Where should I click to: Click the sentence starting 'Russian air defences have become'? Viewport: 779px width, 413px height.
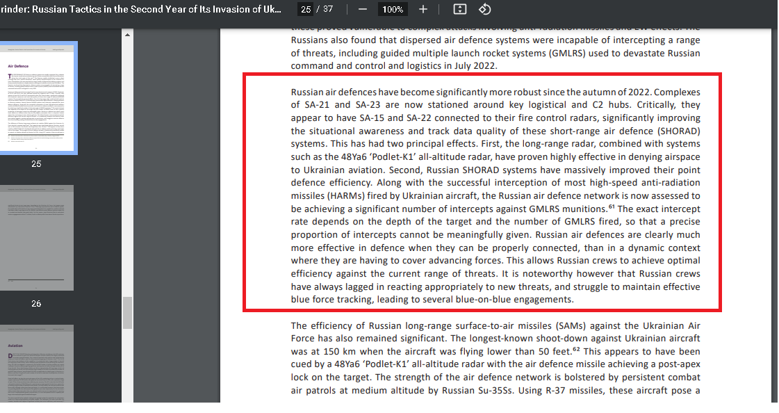471,92
